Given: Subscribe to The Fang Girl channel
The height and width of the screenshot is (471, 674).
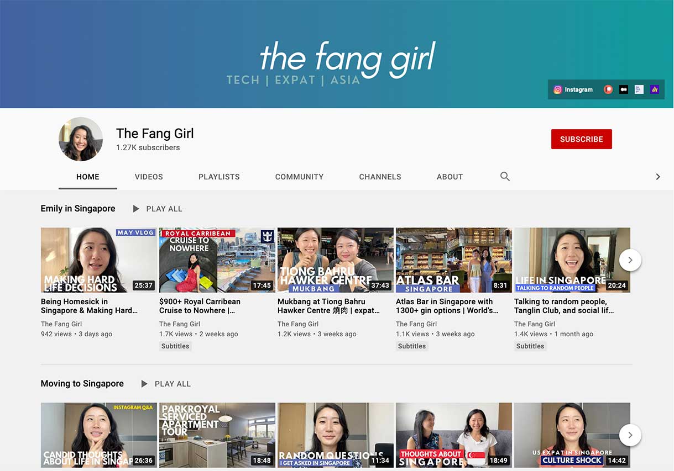Looking at the screenshot, I should point(581,139).
